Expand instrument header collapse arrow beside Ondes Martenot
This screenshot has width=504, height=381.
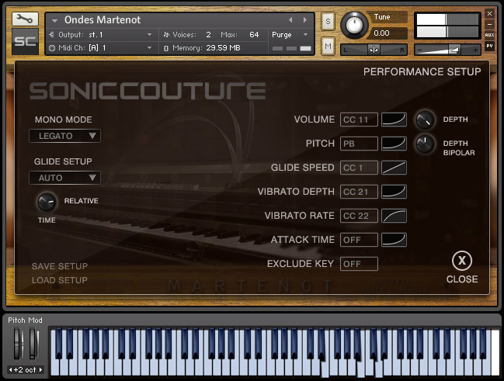[54, 20]
